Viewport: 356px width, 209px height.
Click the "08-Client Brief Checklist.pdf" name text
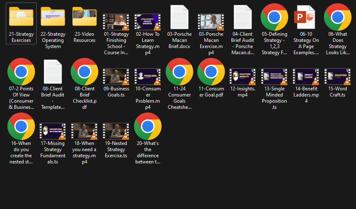84,98
